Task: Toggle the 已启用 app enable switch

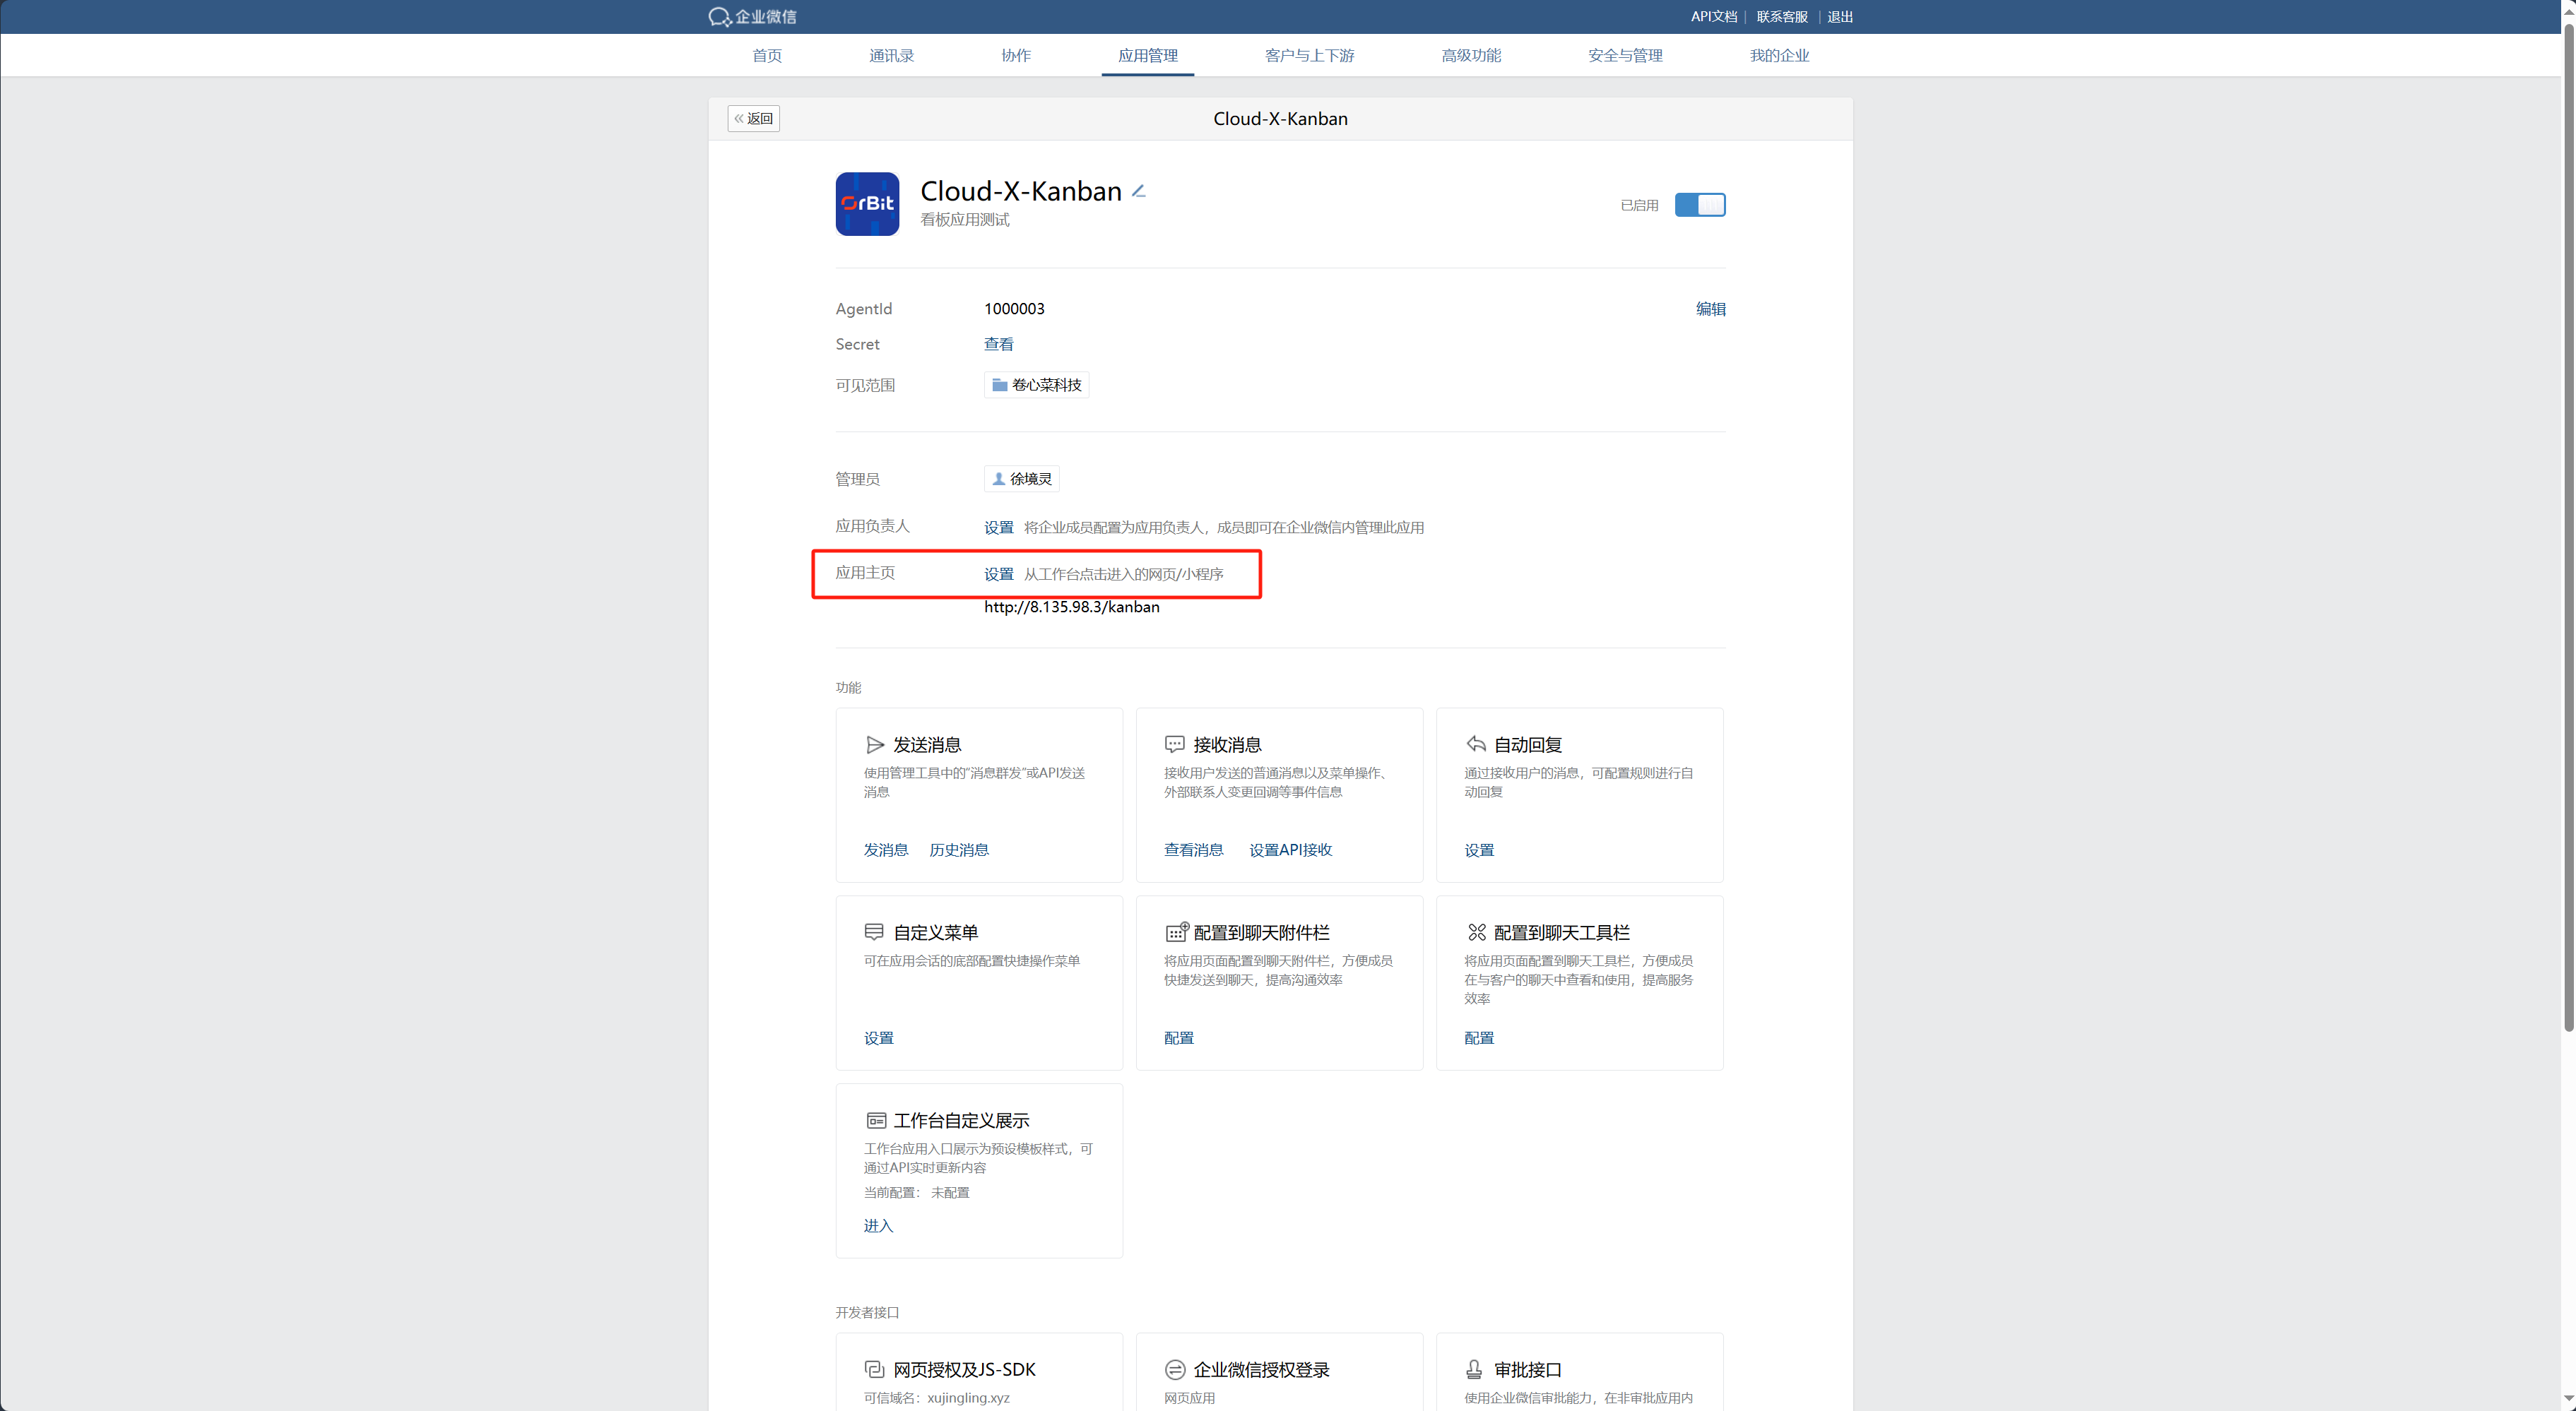Action: point(1700,205)
